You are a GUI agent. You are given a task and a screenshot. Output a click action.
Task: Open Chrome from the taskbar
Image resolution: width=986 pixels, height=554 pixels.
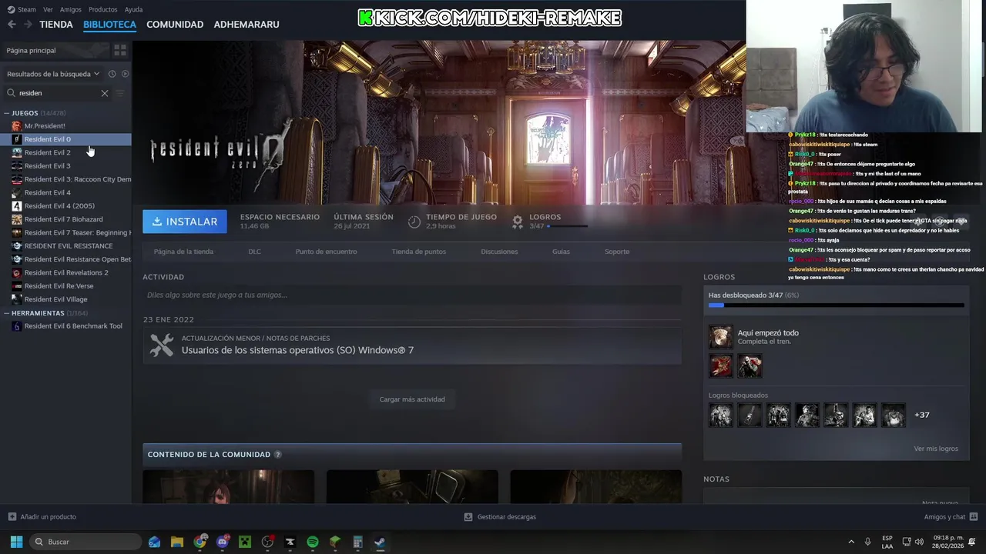click(200, 542)
